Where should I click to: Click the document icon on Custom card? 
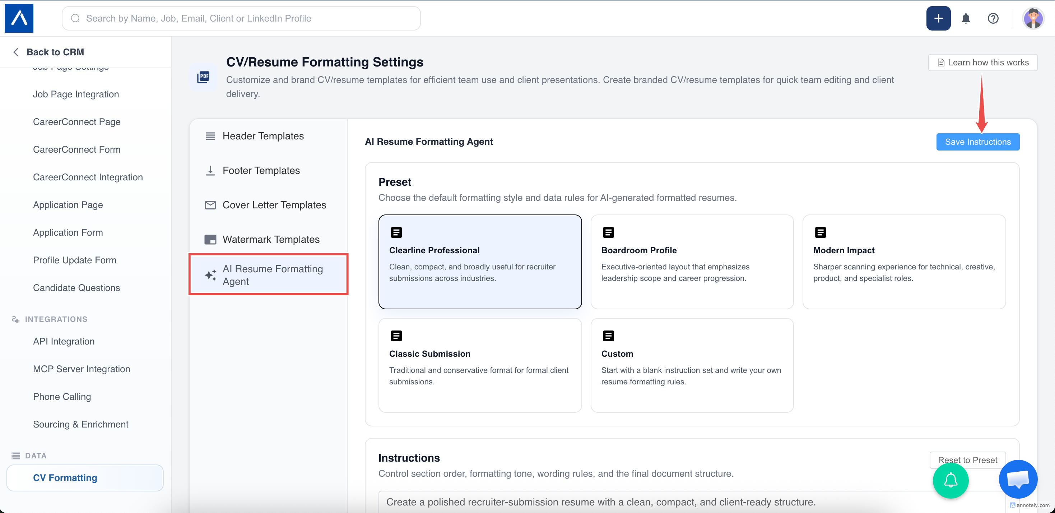(608, 336)
